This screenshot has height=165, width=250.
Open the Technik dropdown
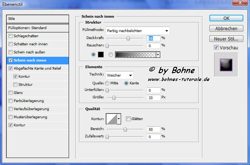click(120, 75)
